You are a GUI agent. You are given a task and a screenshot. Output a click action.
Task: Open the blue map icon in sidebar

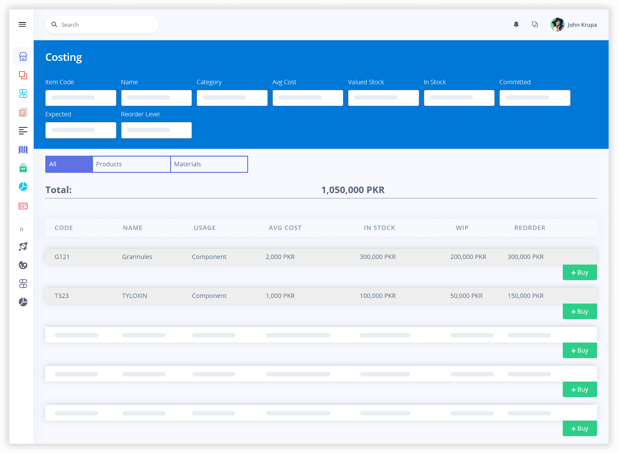pyautogui.click(x=23, y=149)
